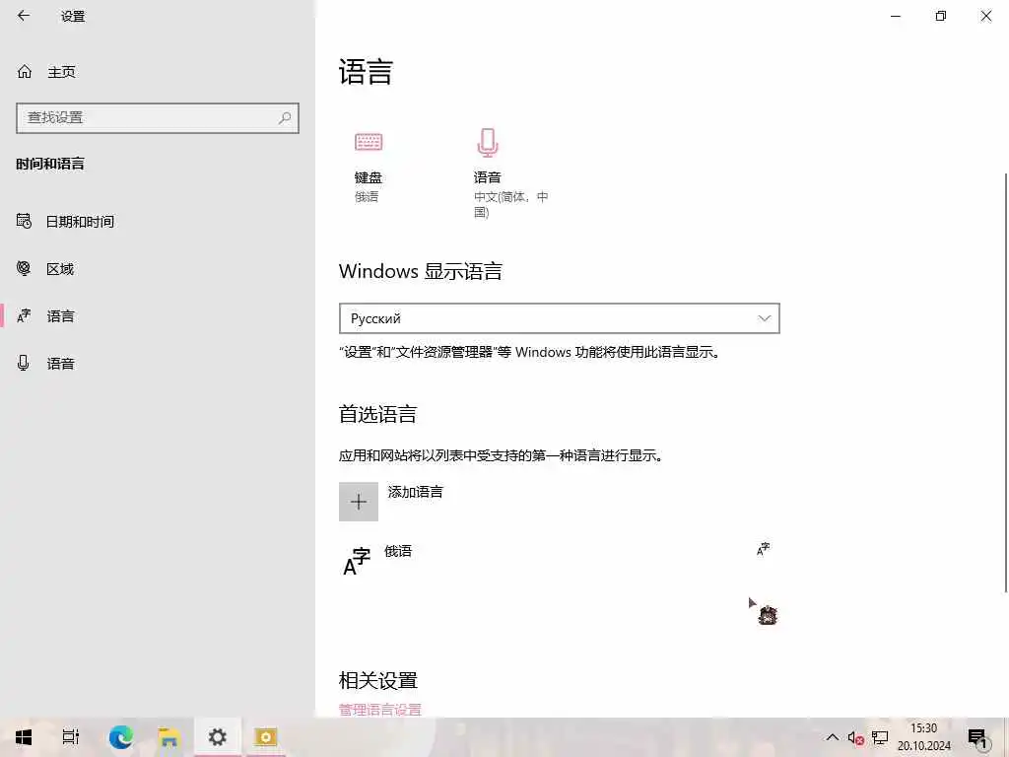1009x757 pixels.
Task: Launch Microsoft Edge from taskbar
Action: pos(121,737)
